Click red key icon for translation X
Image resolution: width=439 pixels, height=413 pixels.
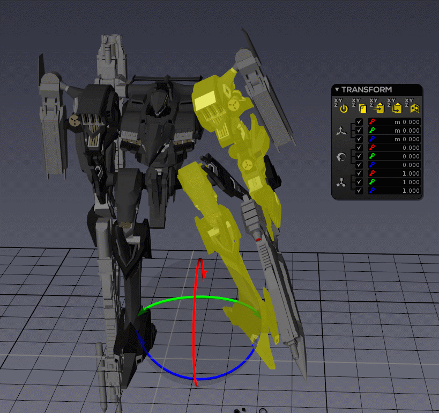click(x=372, y=122)
